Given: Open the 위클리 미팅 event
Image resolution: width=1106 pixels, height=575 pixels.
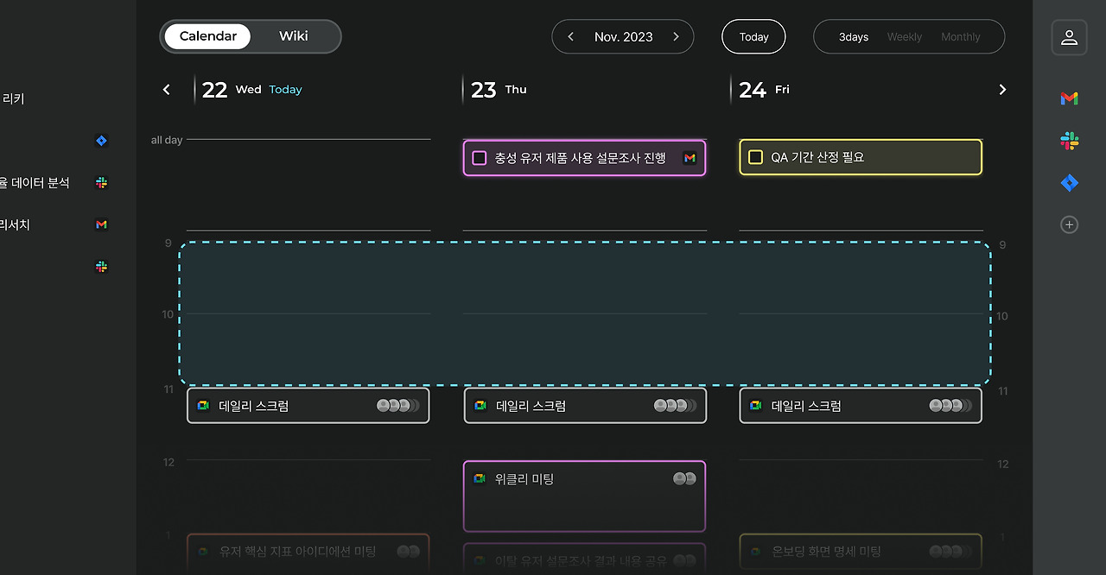Looking at the screenshot, I should [x=585, y=496].
